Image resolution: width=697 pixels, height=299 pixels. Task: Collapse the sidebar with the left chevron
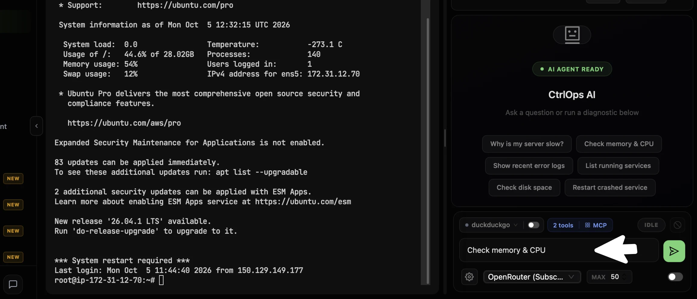click(x=36, y=126)
